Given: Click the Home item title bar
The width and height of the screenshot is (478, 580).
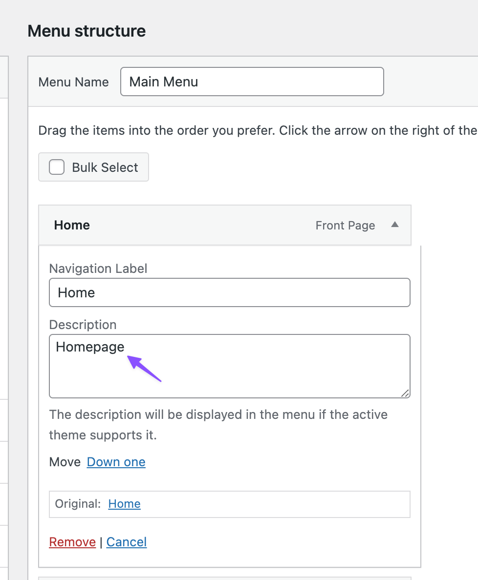Looking at the screenshot, I should point(196,225).
